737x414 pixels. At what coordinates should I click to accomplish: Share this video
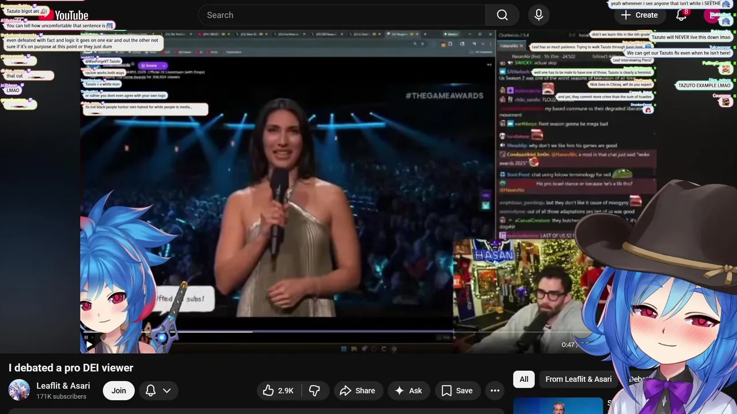[358, 390]
